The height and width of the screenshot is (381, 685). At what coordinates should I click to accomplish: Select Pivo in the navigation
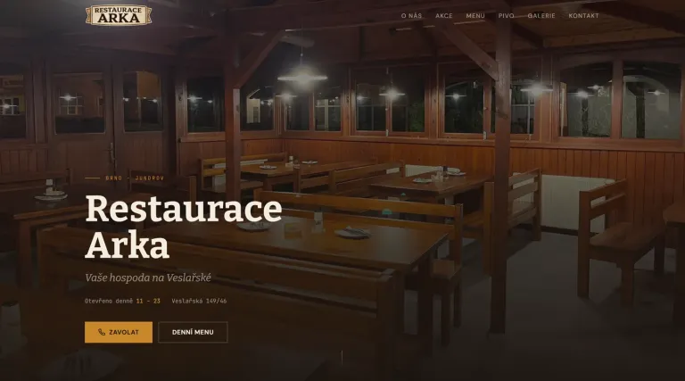(506, 16)
